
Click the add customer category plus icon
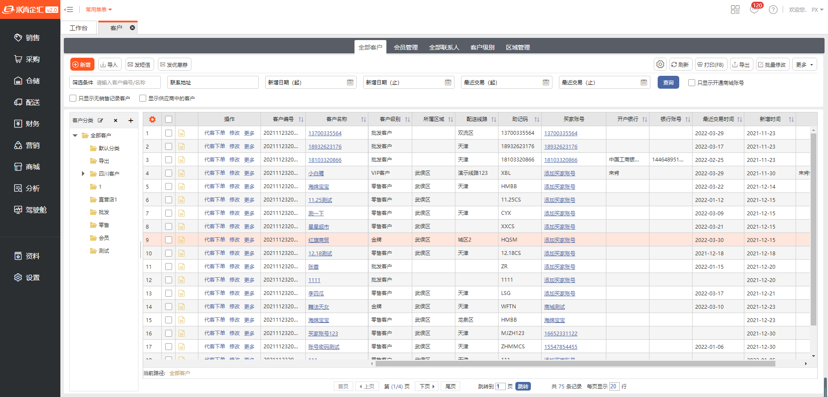(131, 121)
